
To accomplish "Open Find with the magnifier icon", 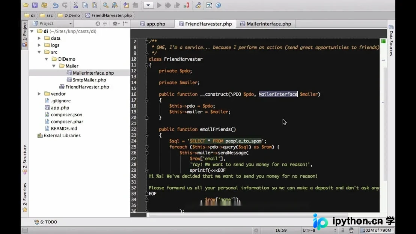I will click(106, 5).
